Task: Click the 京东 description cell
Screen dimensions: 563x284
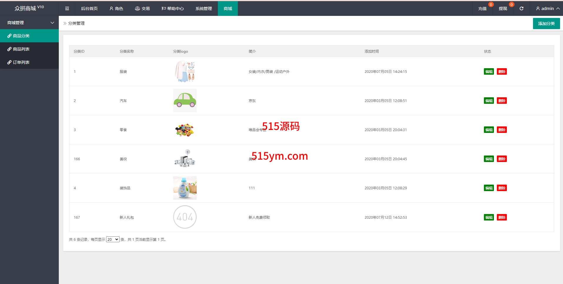Action: pyautogui.click(x=252, y=101)
